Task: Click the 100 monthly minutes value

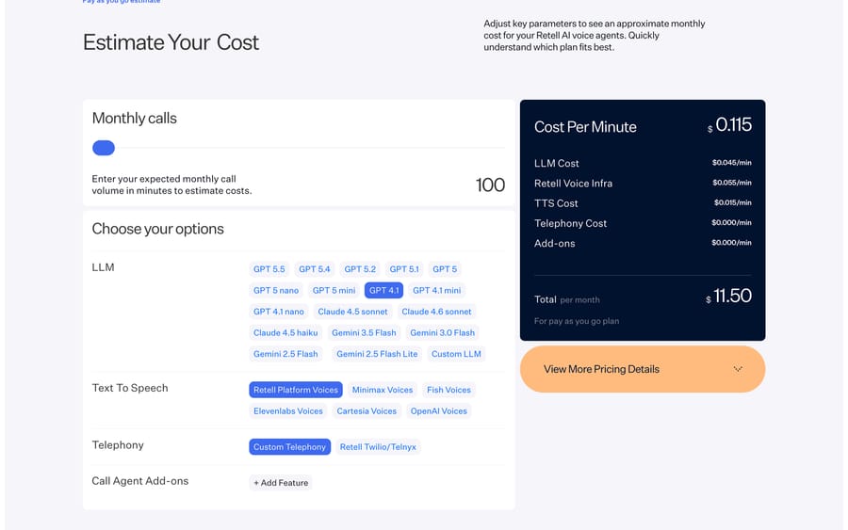Action: (x=490, y=185)
